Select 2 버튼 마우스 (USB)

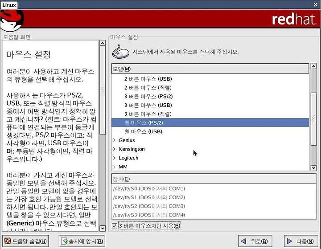coord(210,79)
